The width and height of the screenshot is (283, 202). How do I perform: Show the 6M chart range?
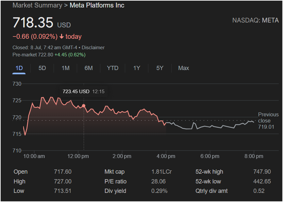(89, 68)
